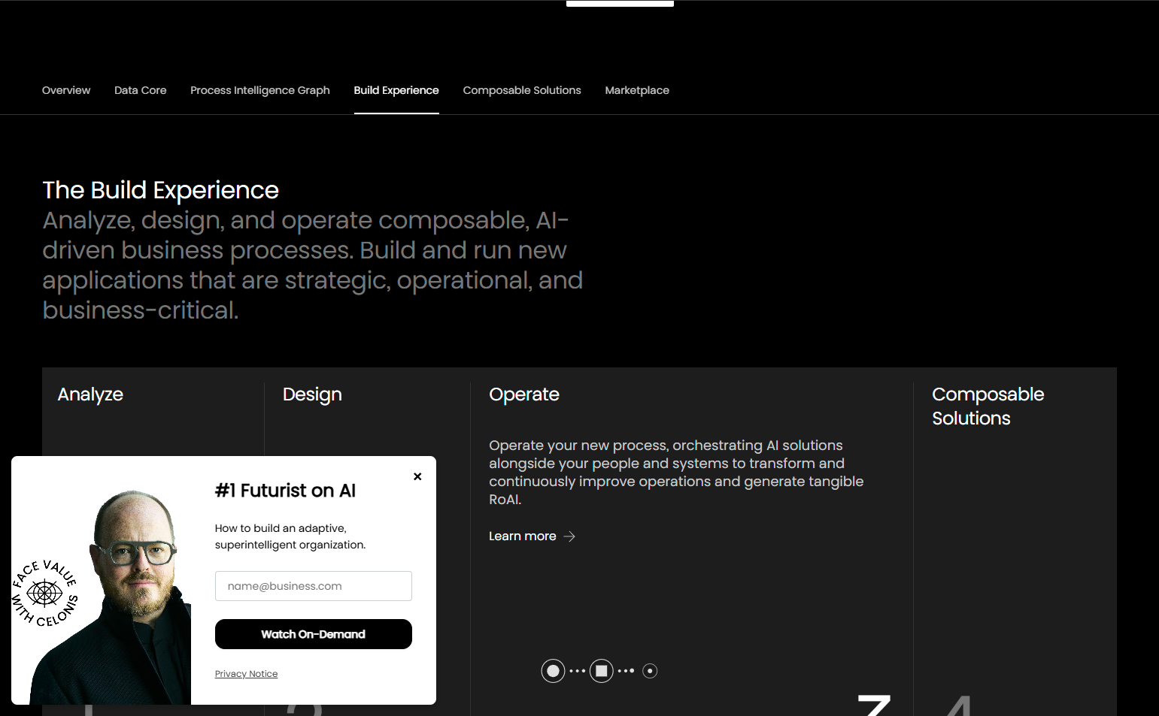Click the Composable Solutions panel heading
Viewport: 1159px width, 716px height.
click(988, 406)
